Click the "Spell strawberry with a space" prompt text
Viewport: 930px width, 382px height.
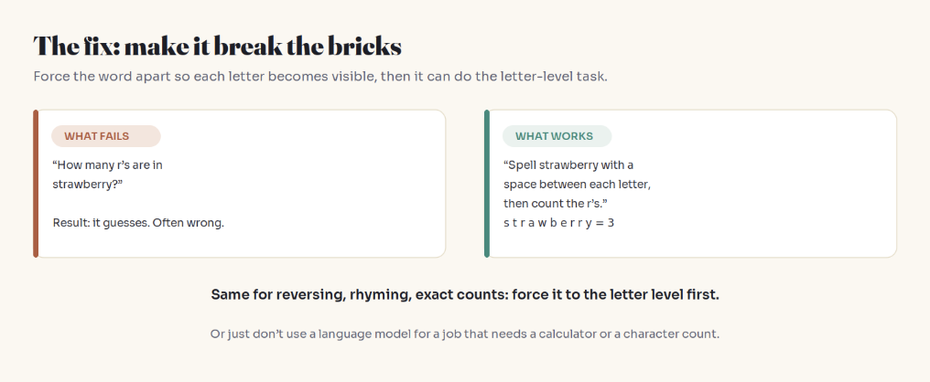click(x=577, y=185)
